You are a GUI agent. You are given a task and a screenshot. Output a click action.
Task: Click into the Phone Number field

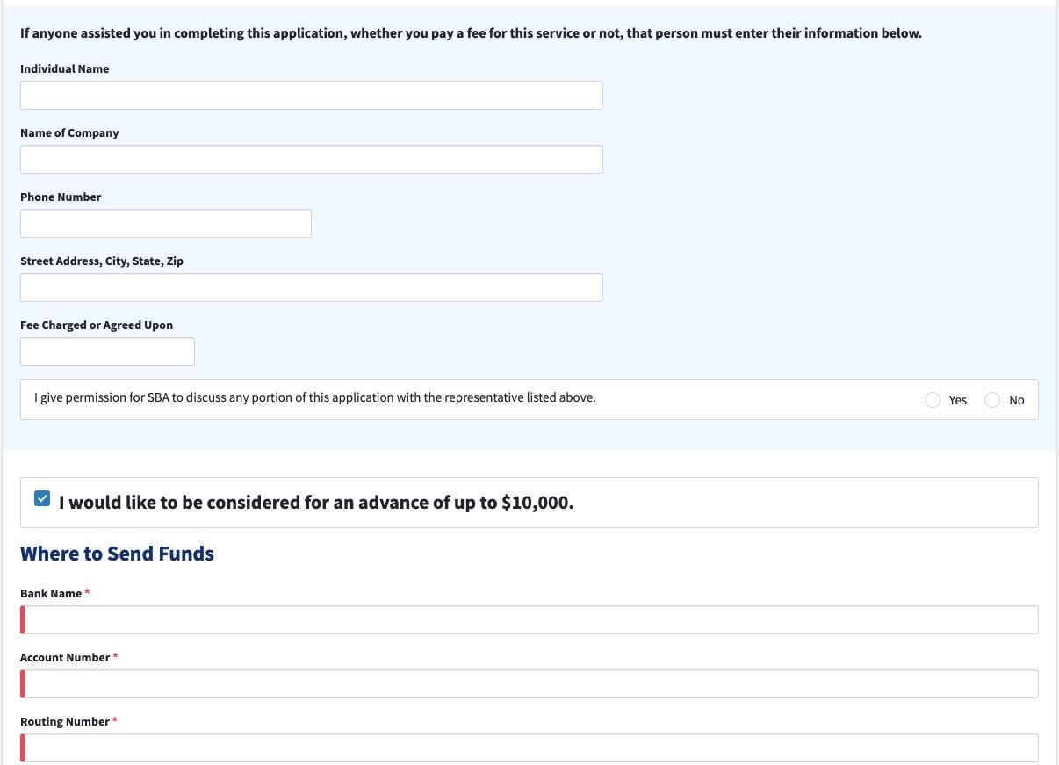(x=165, y=224)
